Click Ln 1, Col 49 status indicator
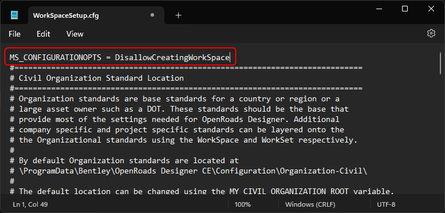Viewport: 445px width, 213px height. tap(30, 204)
